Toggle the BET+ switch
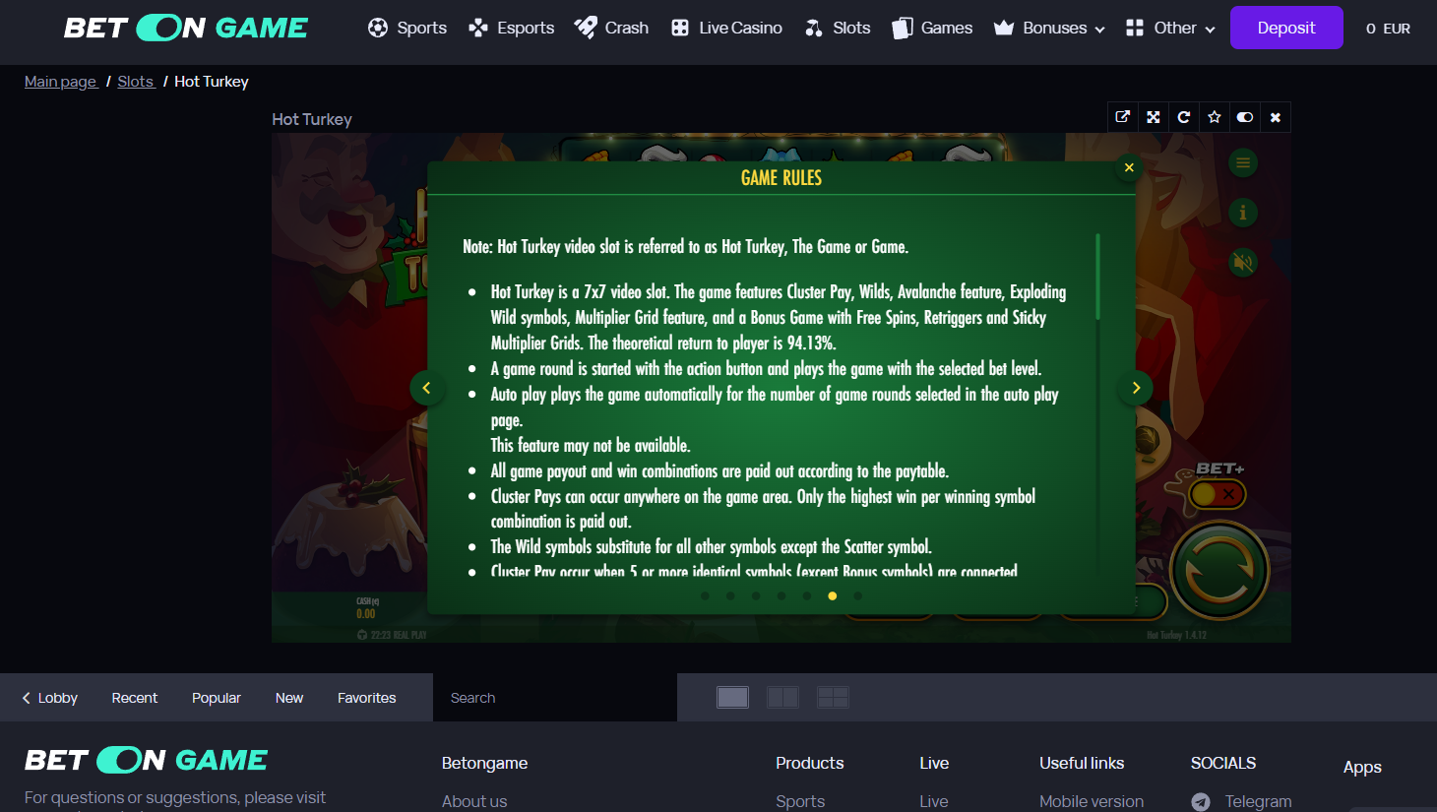1437x812 pixels. tap(1218, 494)
